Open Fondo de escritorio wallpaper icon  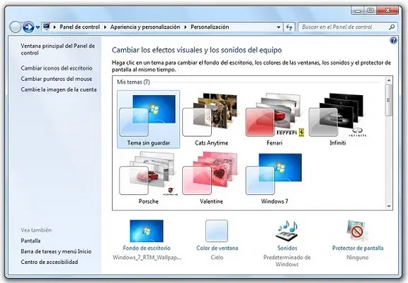click(x=147, y=231)
